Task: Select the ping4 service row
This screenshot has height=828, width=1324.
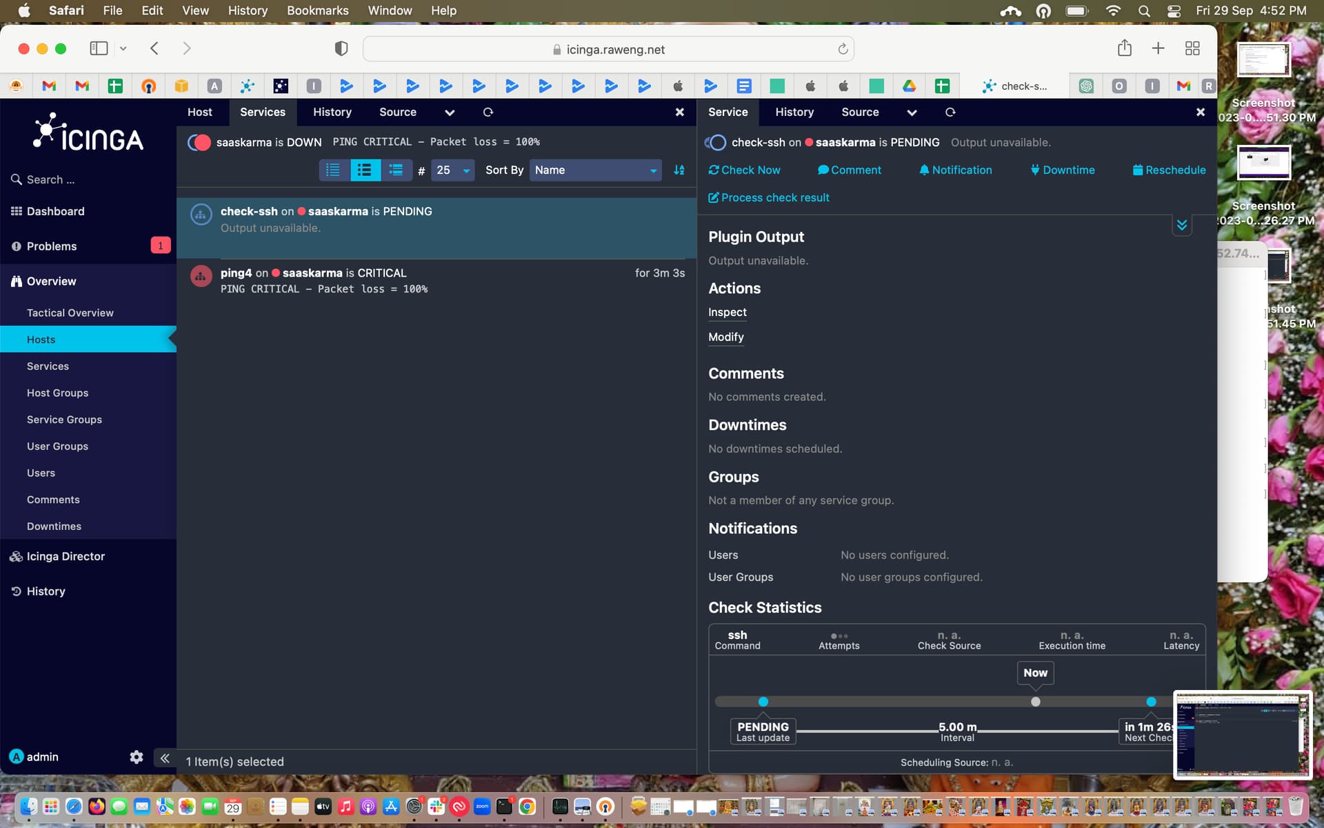Action: click(x=437, y=281)
